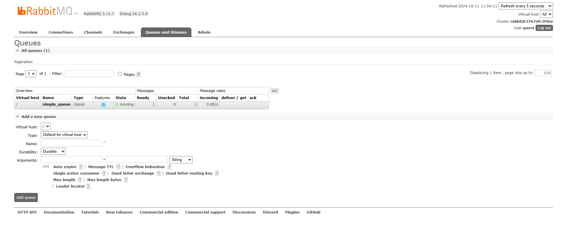Viewport: 566px width, 228px height.
Task: Open the simple_queue queue link
Action: 56,104
